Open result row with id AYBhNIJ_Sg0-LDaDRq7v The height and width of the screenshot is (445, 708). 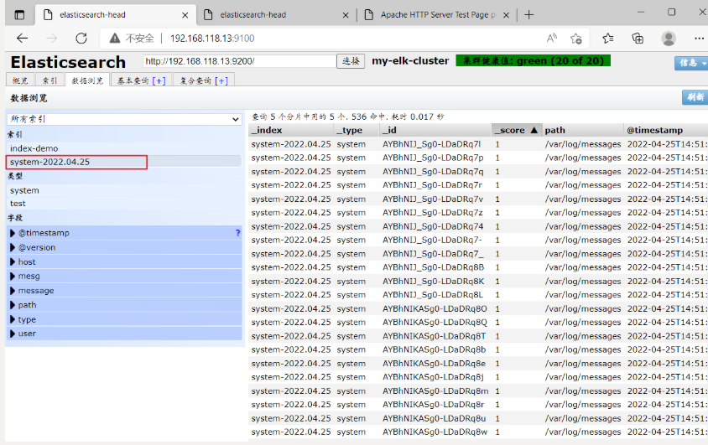[478, 199]
